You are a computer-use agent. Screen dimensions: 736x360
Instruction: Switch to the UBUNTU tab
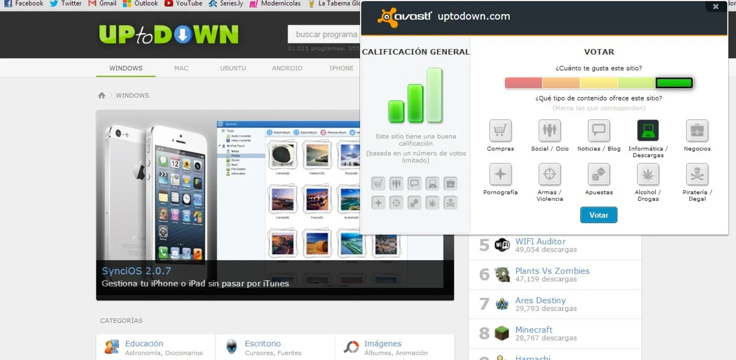tap(233, 68)
